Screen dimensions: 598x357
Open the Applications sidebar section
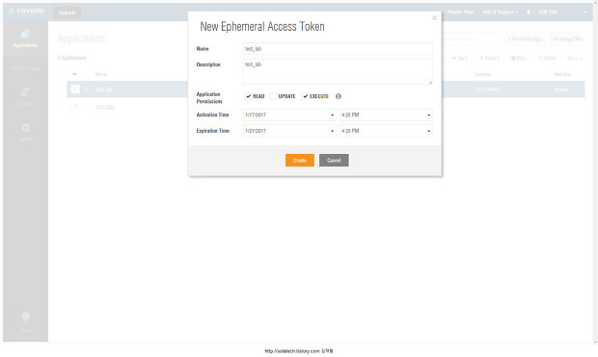tap(25, 38)
